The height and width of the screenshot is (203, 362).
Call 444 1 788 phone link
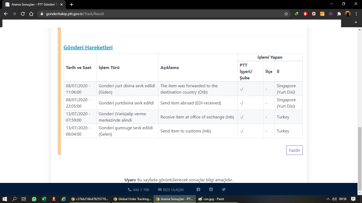click(x=138, y=190)
